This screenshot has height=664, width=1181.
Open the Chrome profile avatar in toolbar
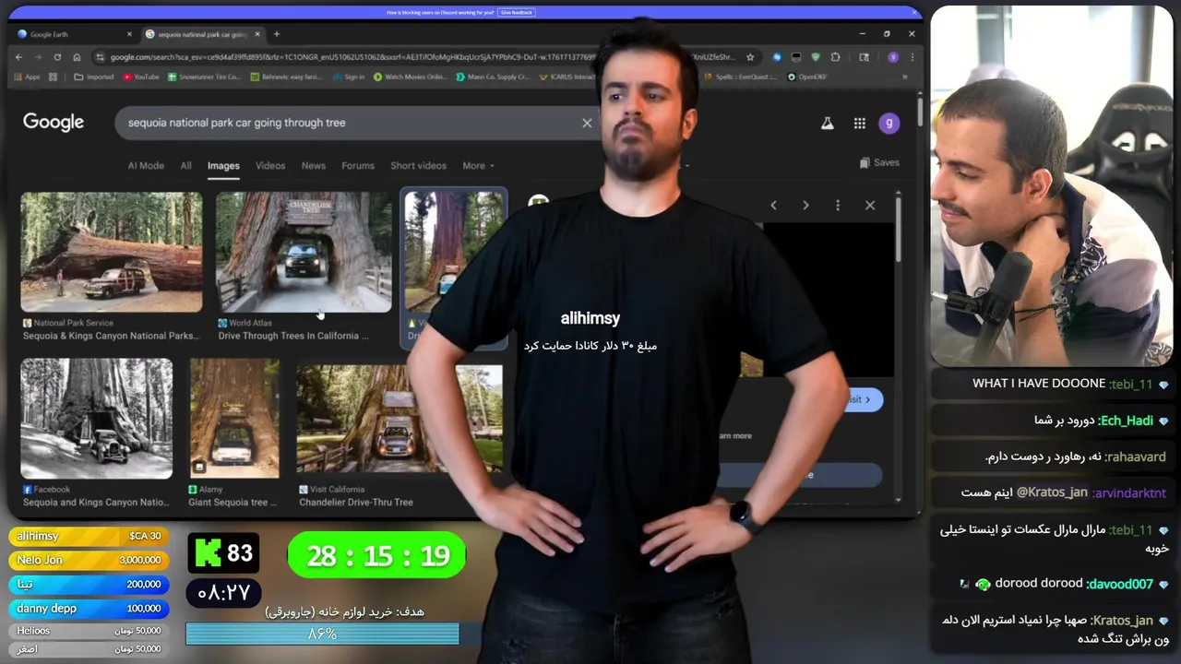[x=893, y=57]
